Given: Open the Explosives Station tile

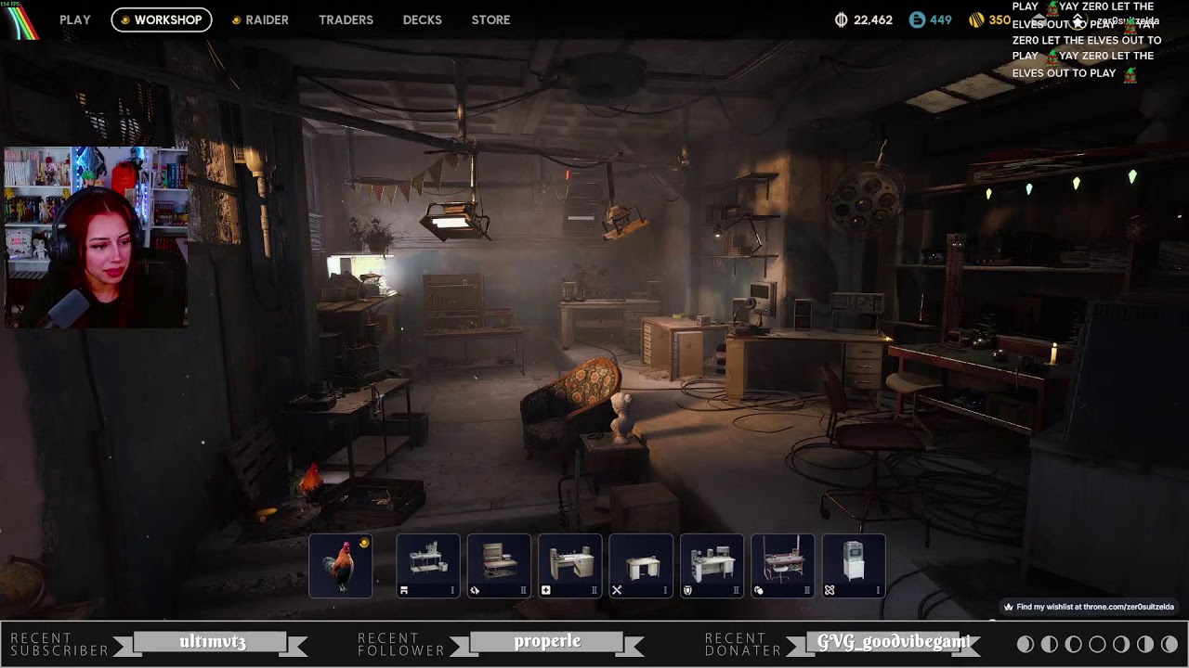Looking at the screenshot, I should (x=782, y=565).
